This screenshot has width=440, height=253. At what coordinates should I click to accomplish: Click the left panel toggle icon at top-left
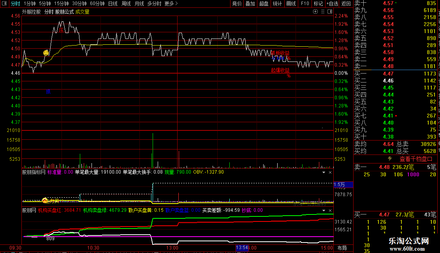coord(4,4)
